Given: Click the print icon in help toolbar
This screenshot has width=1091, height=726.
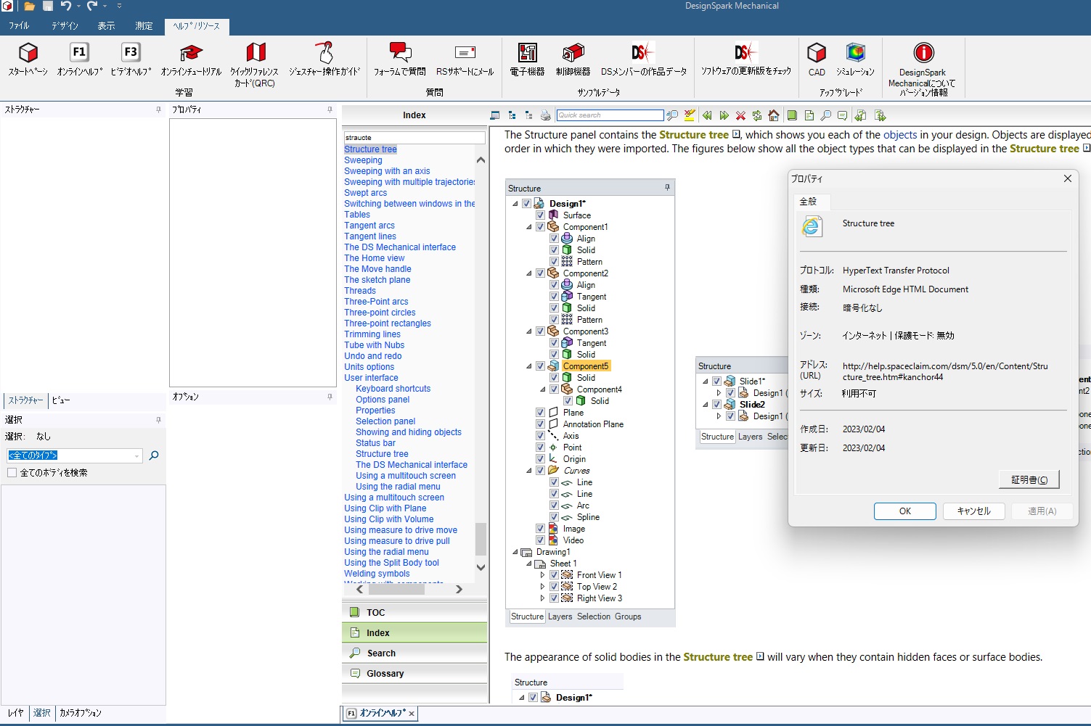Looking at the screenshot, I should coord(546,115).
